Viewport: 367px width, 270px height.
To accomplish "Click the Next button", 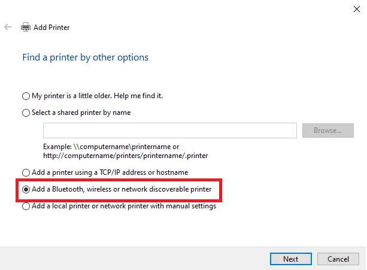I will 291,259.
